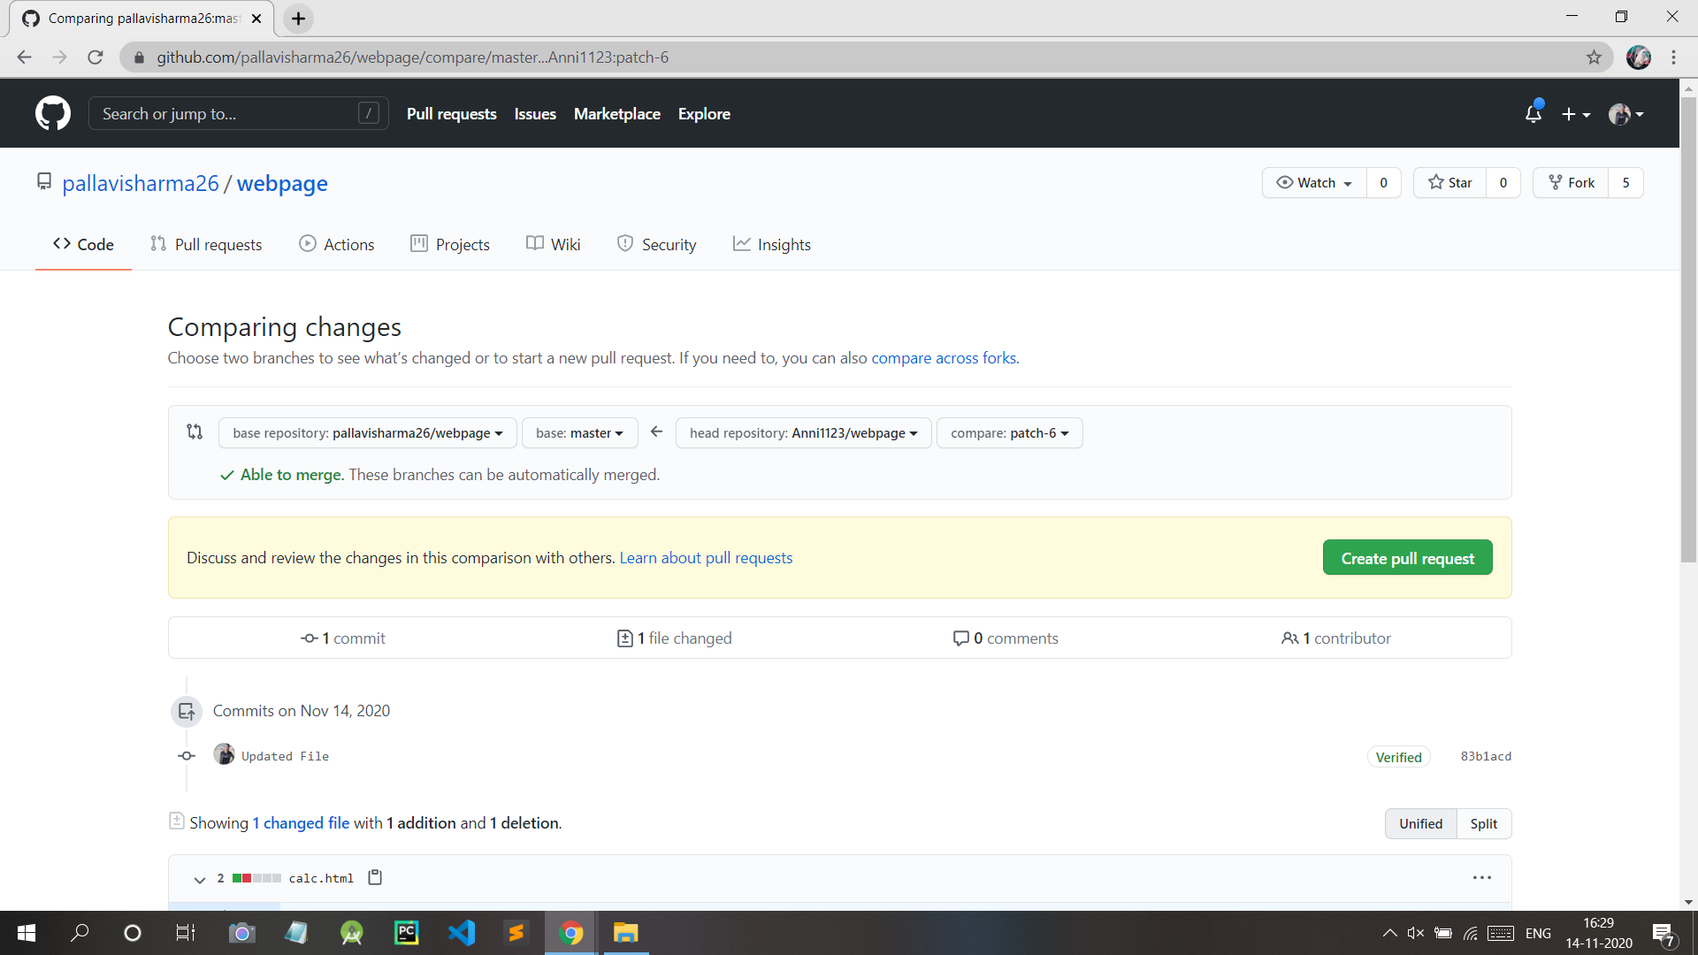This screenshot has width=1698, height=955.
Task: Click the compare swap arrows icon
Action: (195, 432)
